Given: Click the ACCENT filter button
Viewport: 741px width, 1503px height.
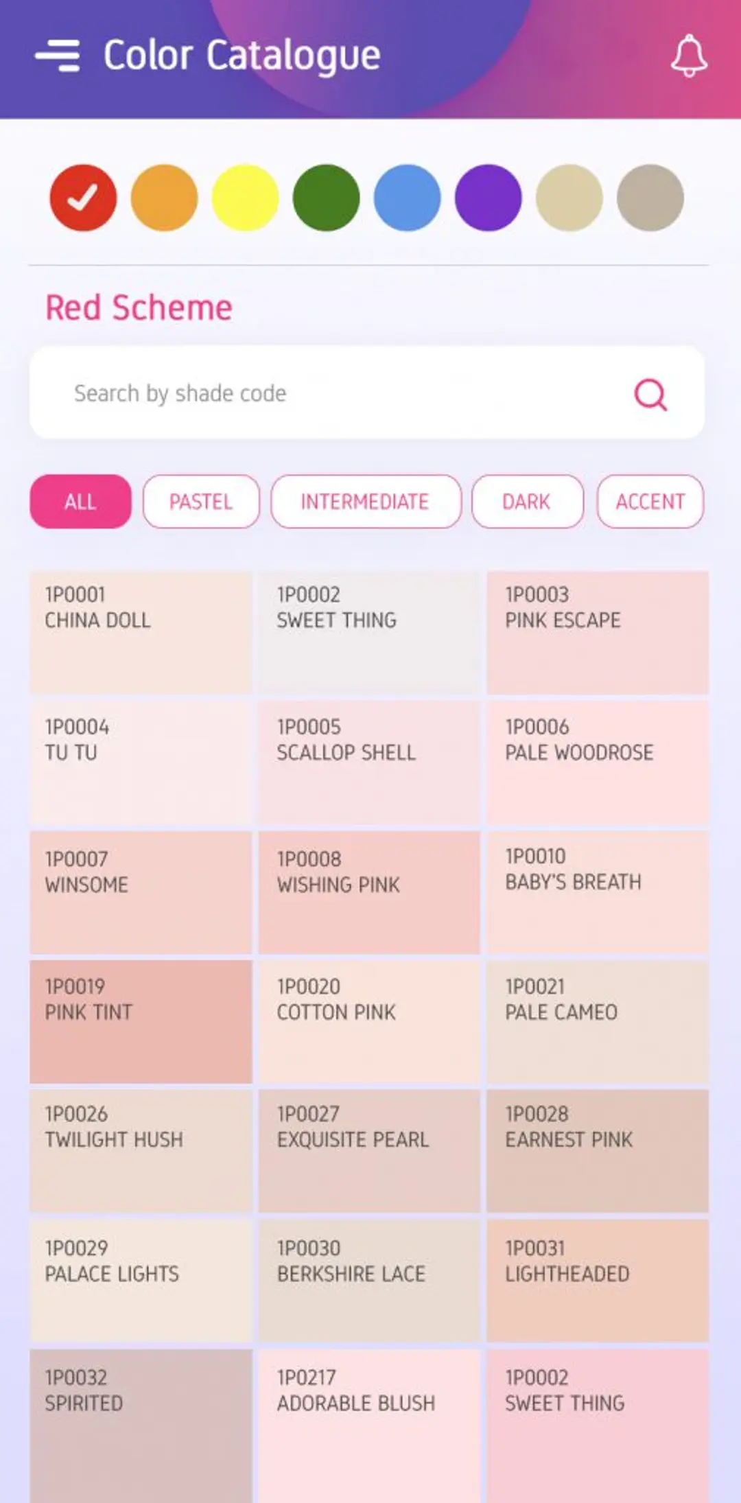Looking at the screenshot, I should (x=650, y=502).
